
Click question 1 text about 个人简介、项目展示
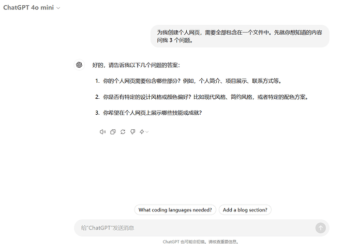(x=192, y=81)
